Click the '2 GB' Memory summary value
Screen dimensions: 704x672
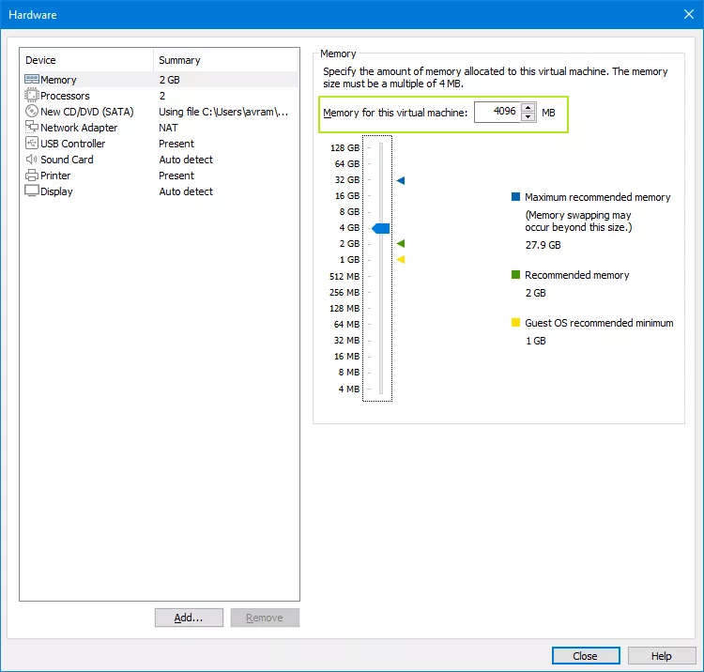coord(169,80)
